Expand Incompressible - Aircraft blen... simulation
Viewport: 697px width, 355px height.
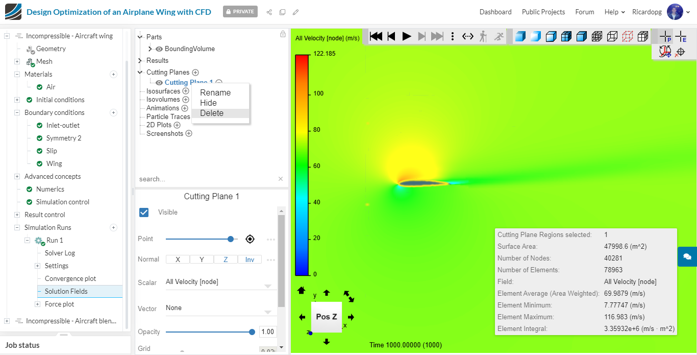7,321
